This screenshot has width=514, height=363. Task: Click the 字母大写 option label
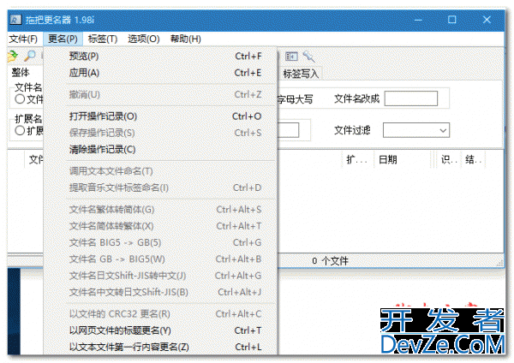(x=295, y=99)
